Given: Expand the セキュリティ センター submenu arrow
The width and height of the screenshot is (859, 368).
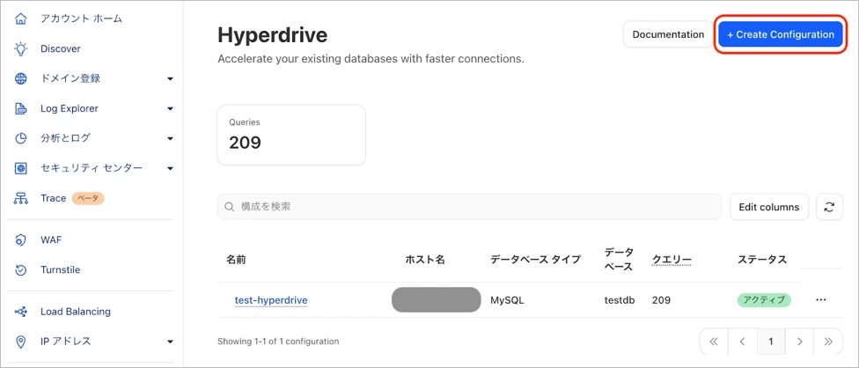Looking at the screenshot, I should [x=170, y=169].
